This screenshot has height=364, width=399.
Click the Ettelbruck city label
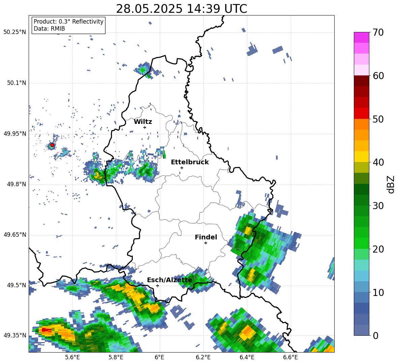click(190, 162)
